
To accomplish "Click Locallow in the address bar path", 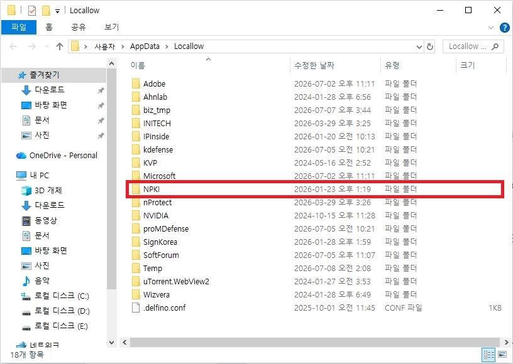I will point(189,46).
